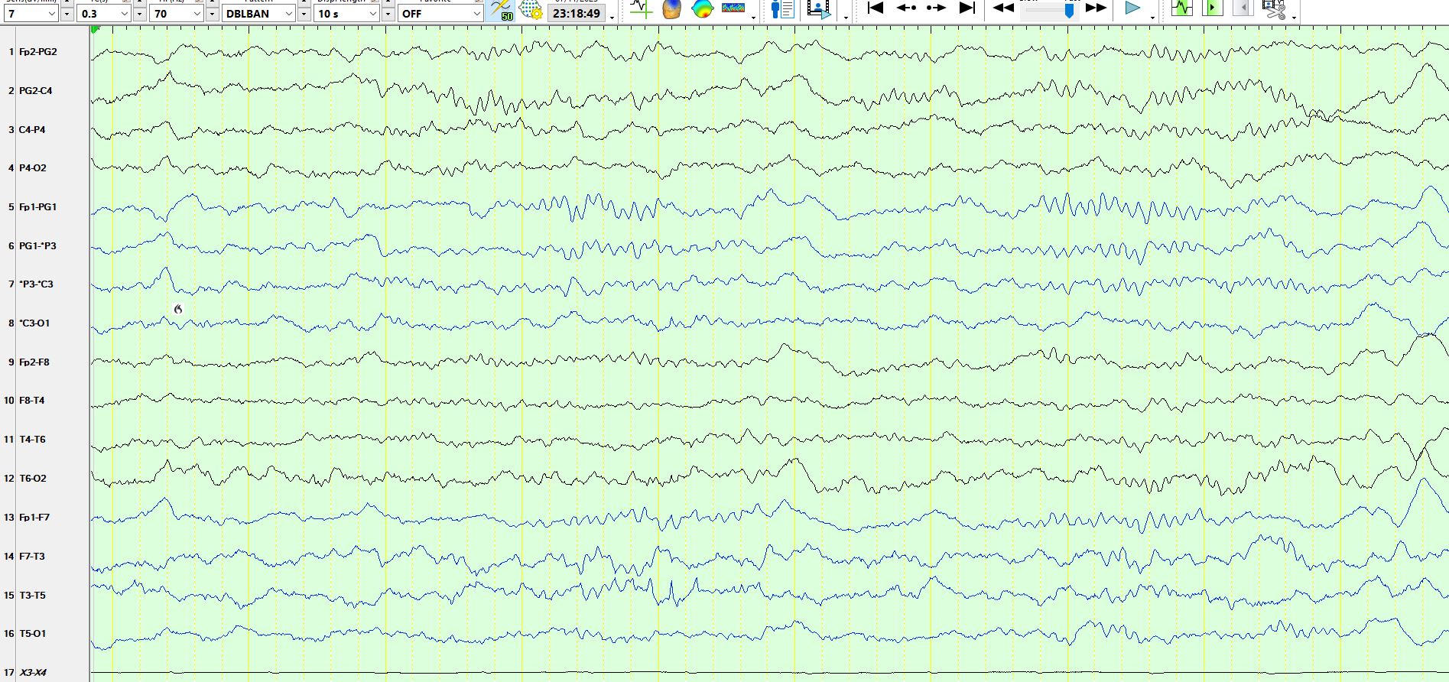Click the green start marker flag
Image resolution: width=1449 pixels, height=682 pixels.
[x=96, y=29]
